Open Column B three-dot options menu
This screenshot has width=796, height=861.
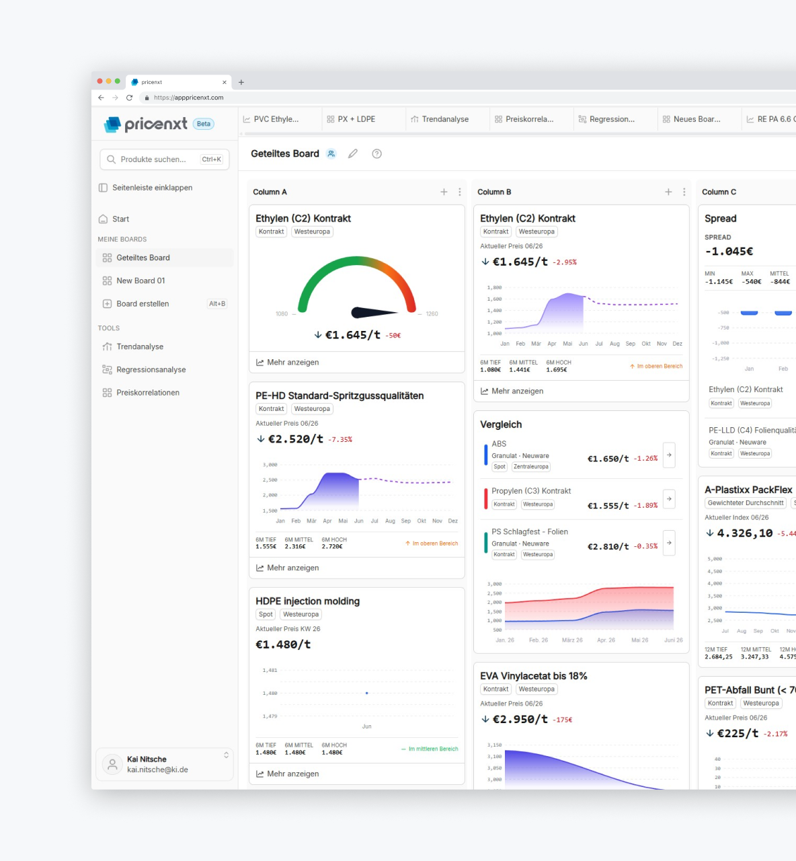(684, 192)
